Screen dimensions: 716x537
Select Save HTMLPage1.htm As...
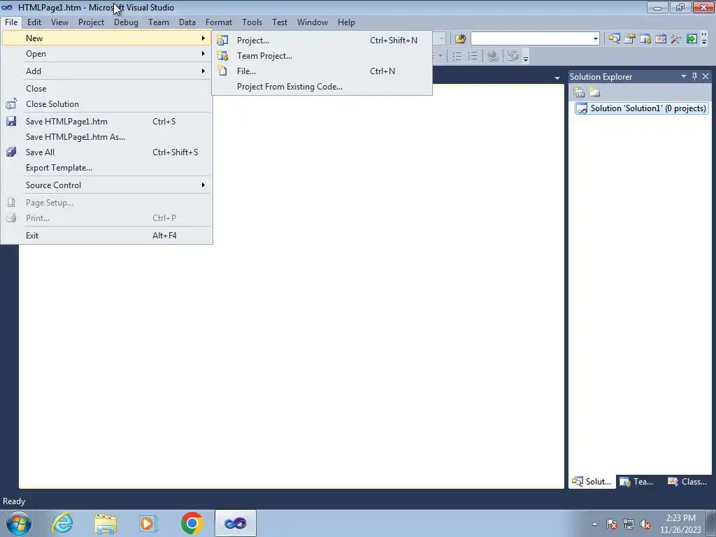pos(106,136)
